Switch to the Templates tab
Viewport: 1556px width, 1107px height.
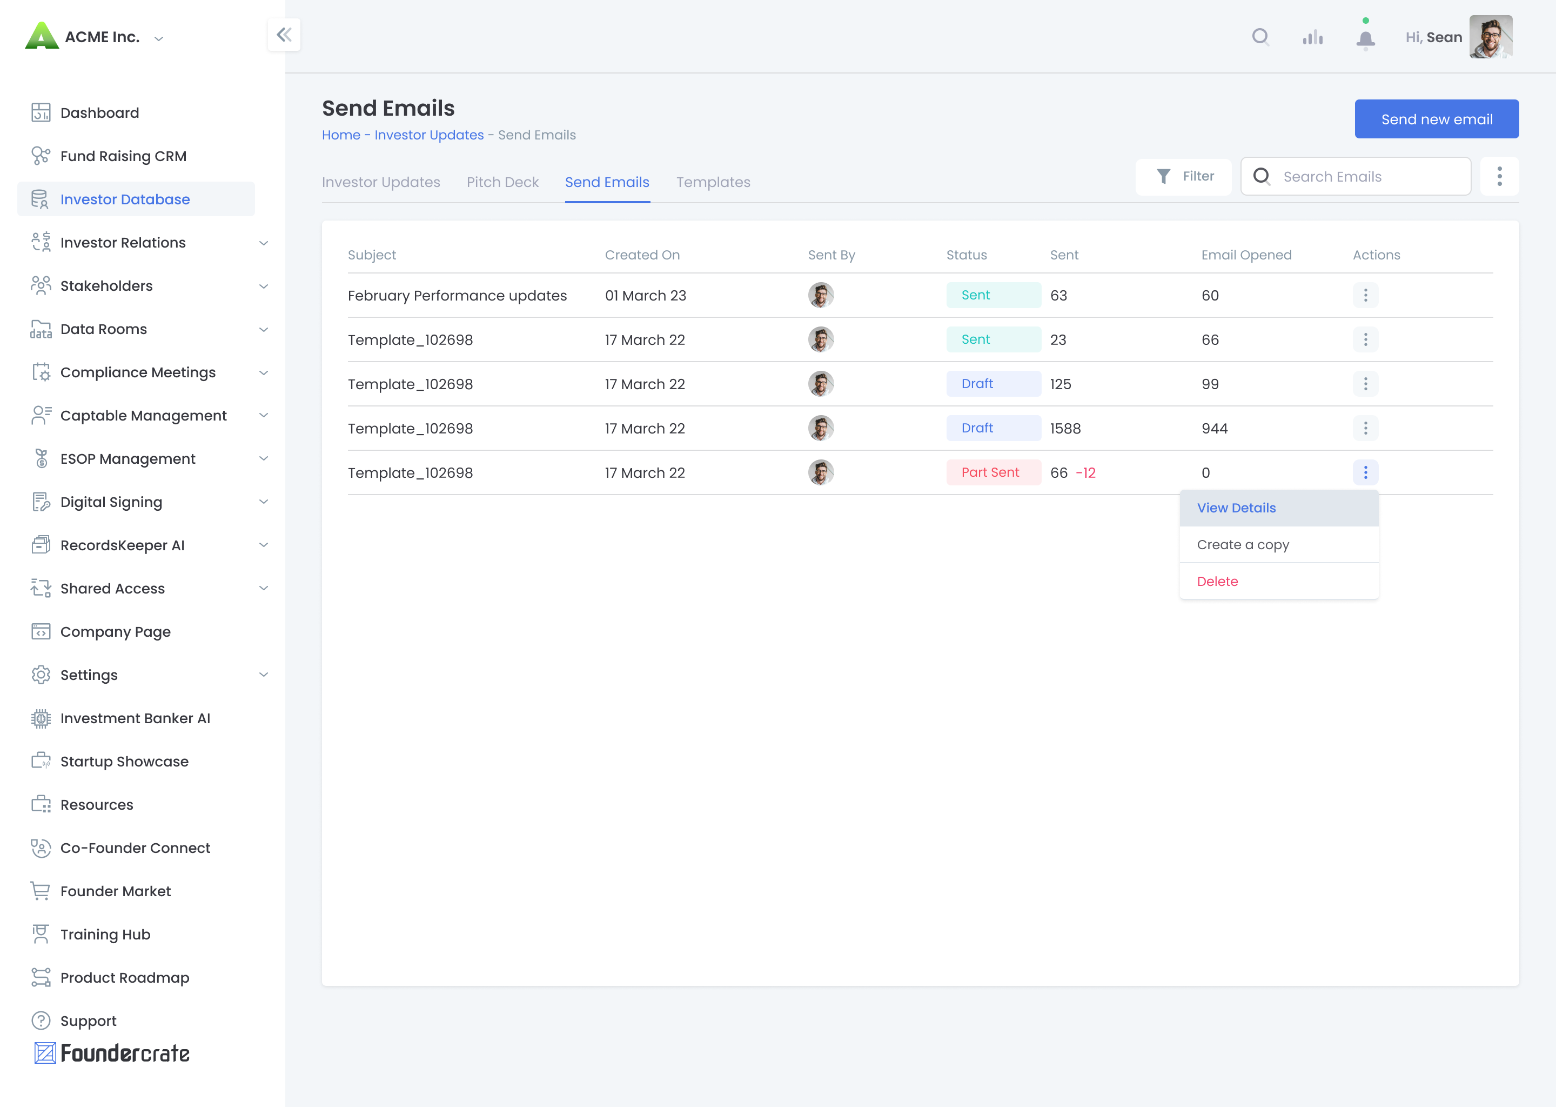[x=713, y=182]
